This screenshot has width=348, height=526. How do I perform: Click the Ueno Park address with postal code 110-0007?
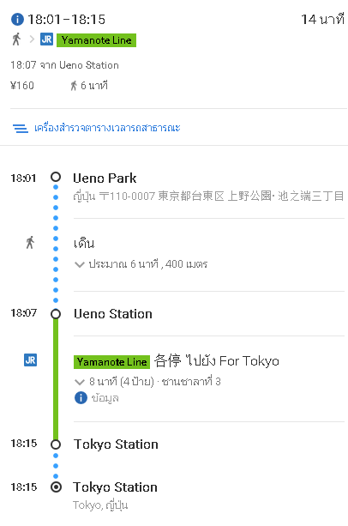pyautogui.click(x=208, y=196)
